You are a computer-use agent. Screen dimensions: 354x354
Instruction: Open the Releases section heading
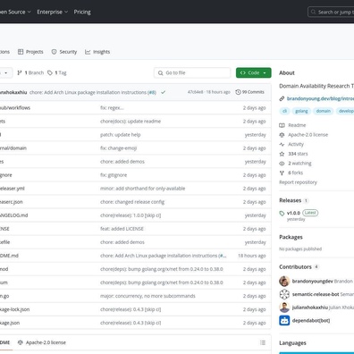pos(290,200)
